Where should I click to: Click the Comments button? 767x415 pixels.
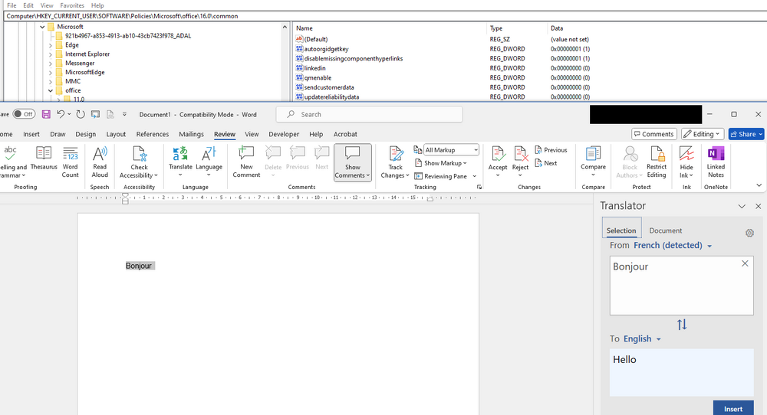pos(654,134)
